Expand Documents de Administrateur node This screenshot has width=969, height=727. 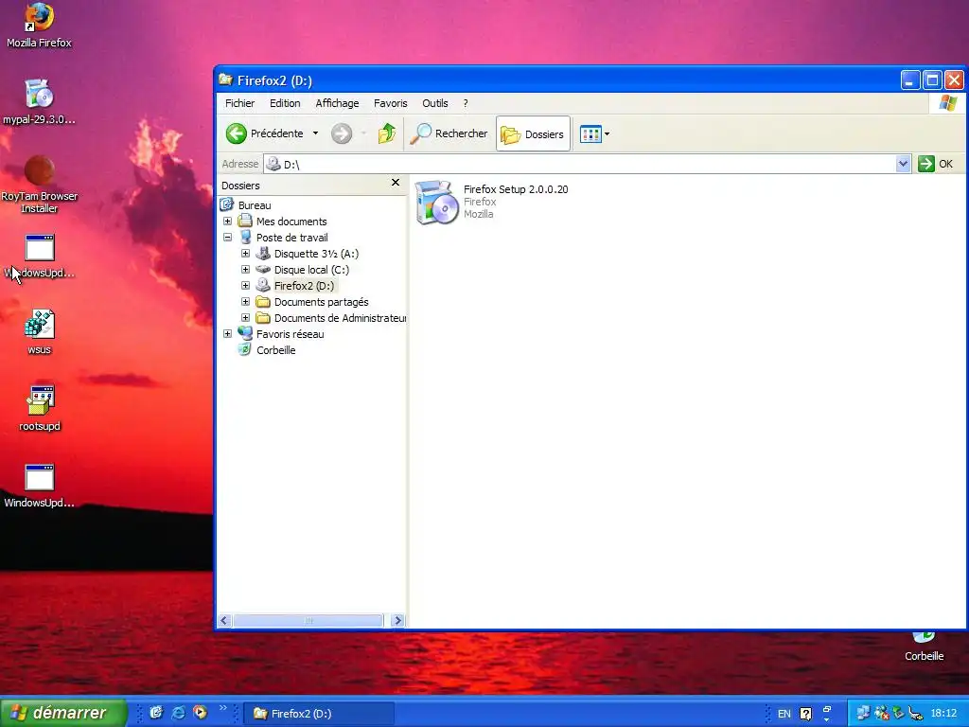(x=245, y=318)
